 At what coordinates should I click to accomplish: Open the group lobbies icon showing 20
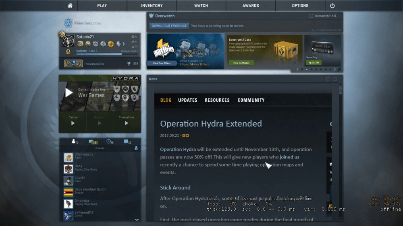126,141
